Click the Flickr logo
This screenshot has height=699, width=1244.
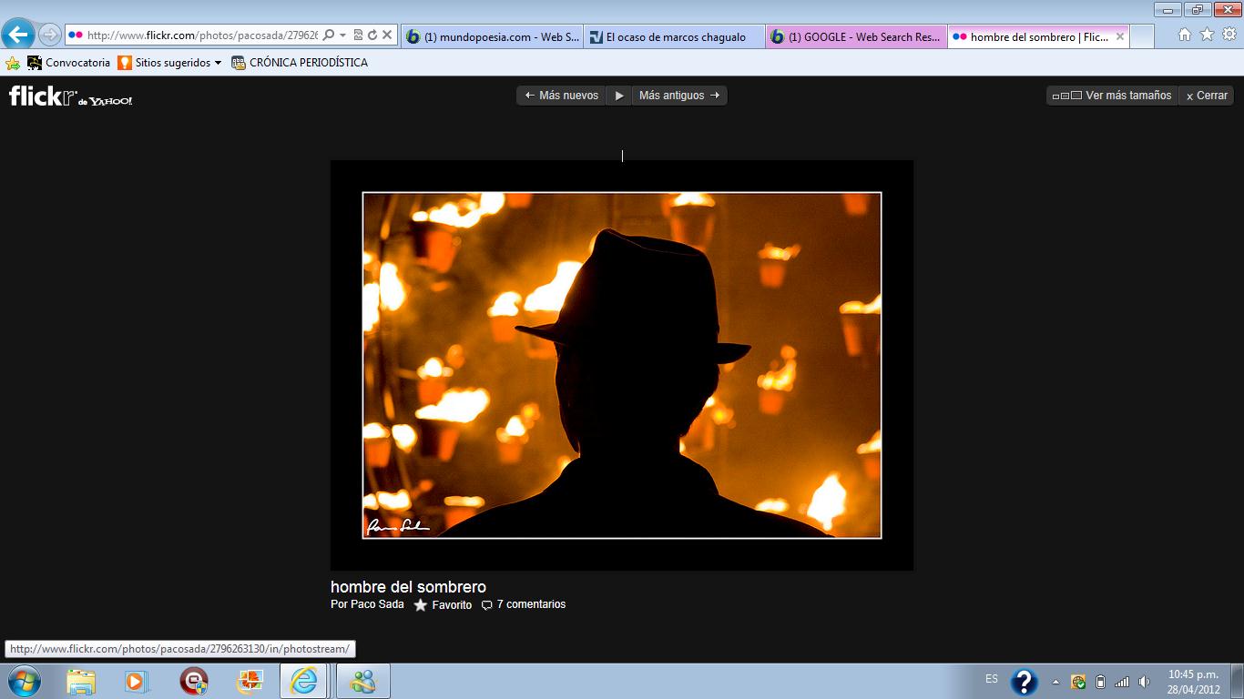point(70,96)
